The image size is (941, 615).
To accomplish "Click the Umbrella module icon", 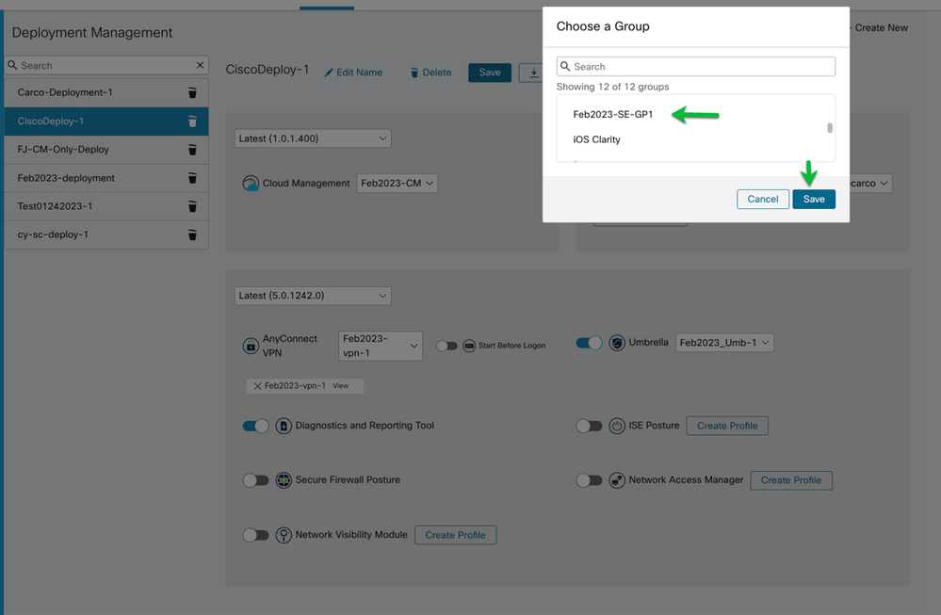I will [617, 343].
